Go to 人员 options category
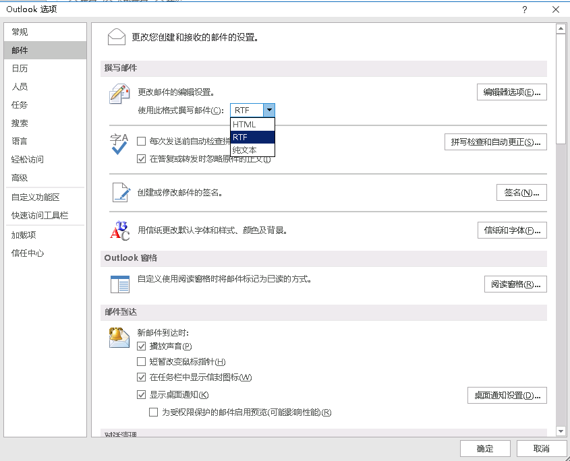 click(45, 86)
